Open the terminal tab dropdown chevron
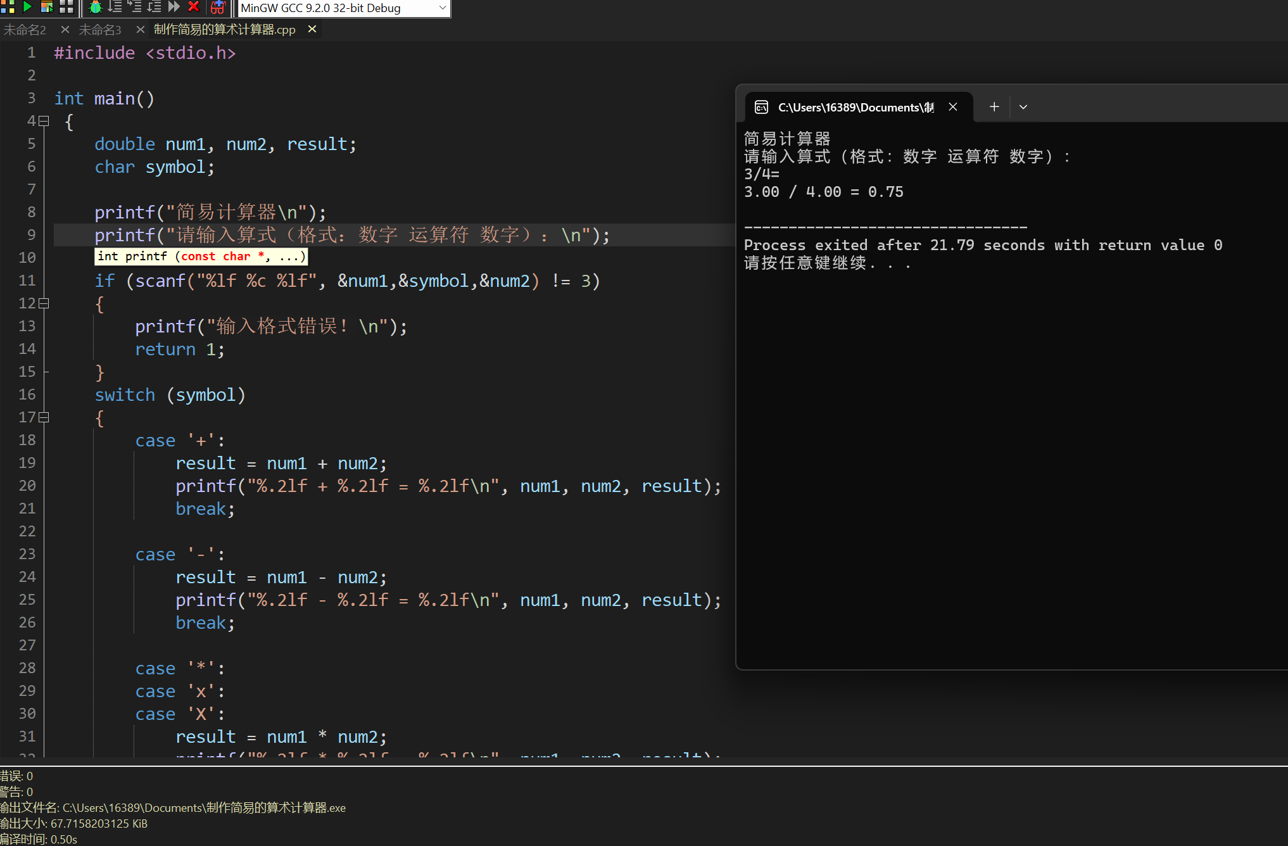This screenshot has width=1288, height=846. (x=1023, y=107)
